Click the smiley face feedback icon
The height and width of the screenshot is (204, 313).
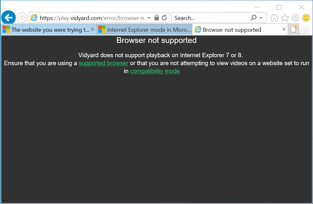306,18
